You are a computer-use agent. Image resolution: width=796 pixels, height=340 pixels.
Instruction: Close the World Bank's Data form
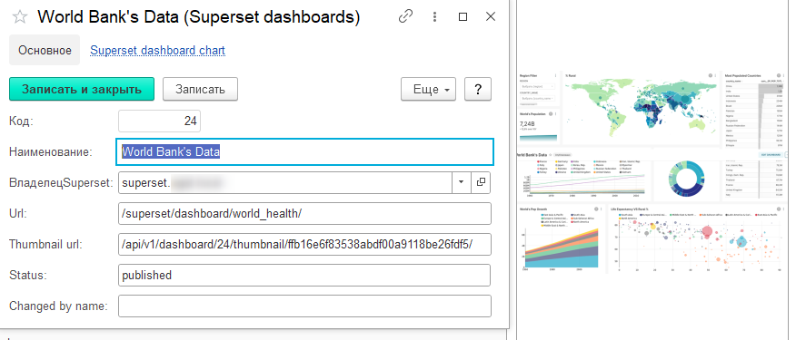(x=491, y=16)
